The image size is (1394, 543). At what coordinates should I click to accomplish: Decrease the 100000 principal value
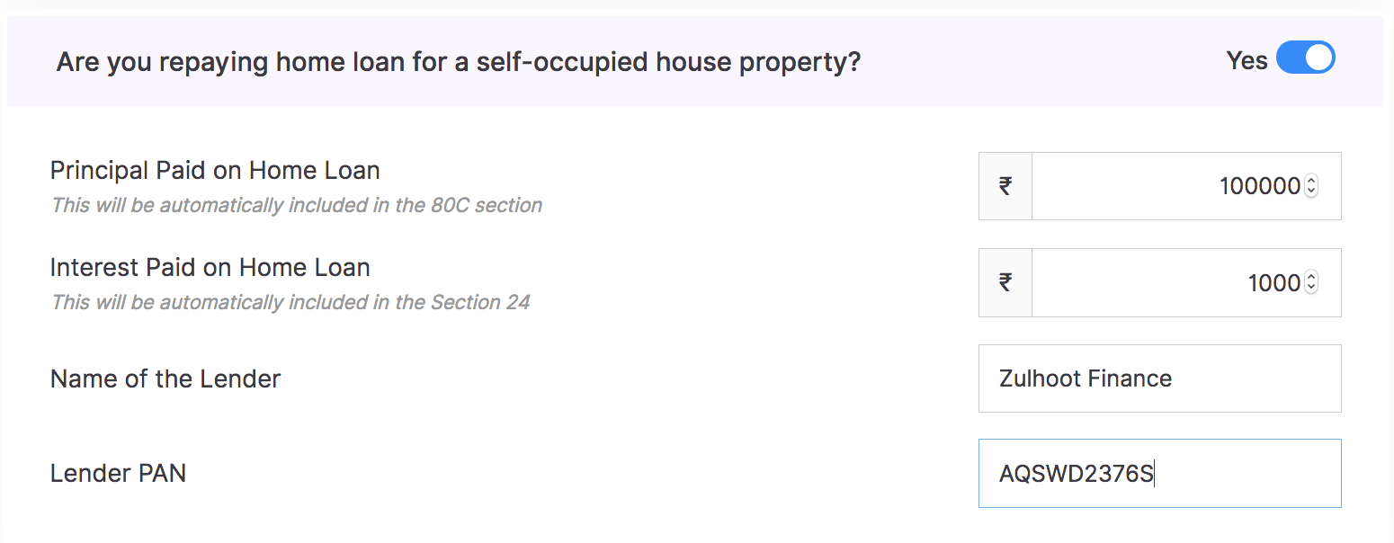[x=1311, y=191]
